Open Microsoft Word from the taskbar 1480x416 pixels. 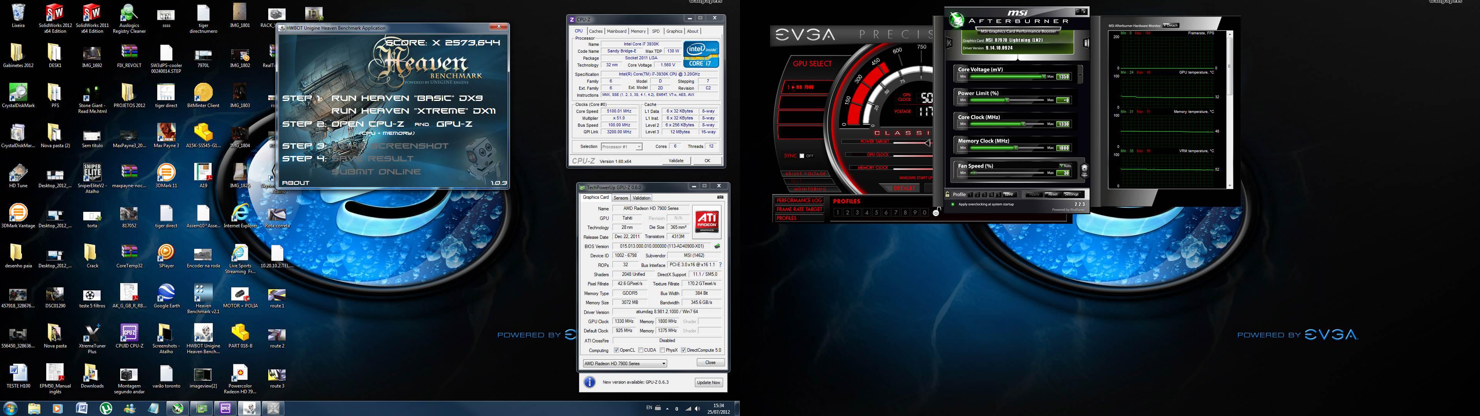click(82, 409)
